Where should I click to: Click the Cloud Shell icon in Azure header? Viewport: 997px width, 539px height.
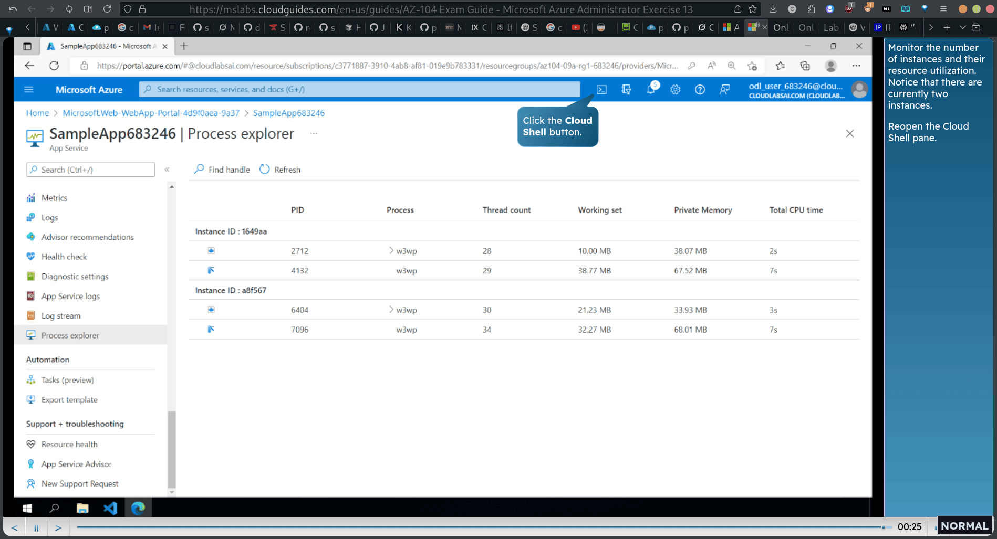601,90
